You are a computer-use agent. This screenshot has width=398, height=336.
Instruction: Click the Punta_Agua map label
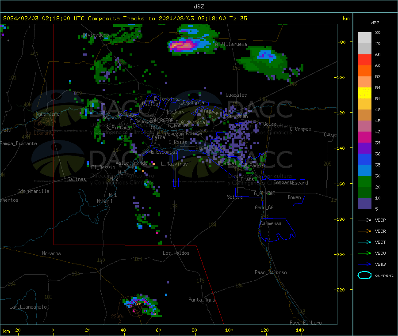click(202, 300)
